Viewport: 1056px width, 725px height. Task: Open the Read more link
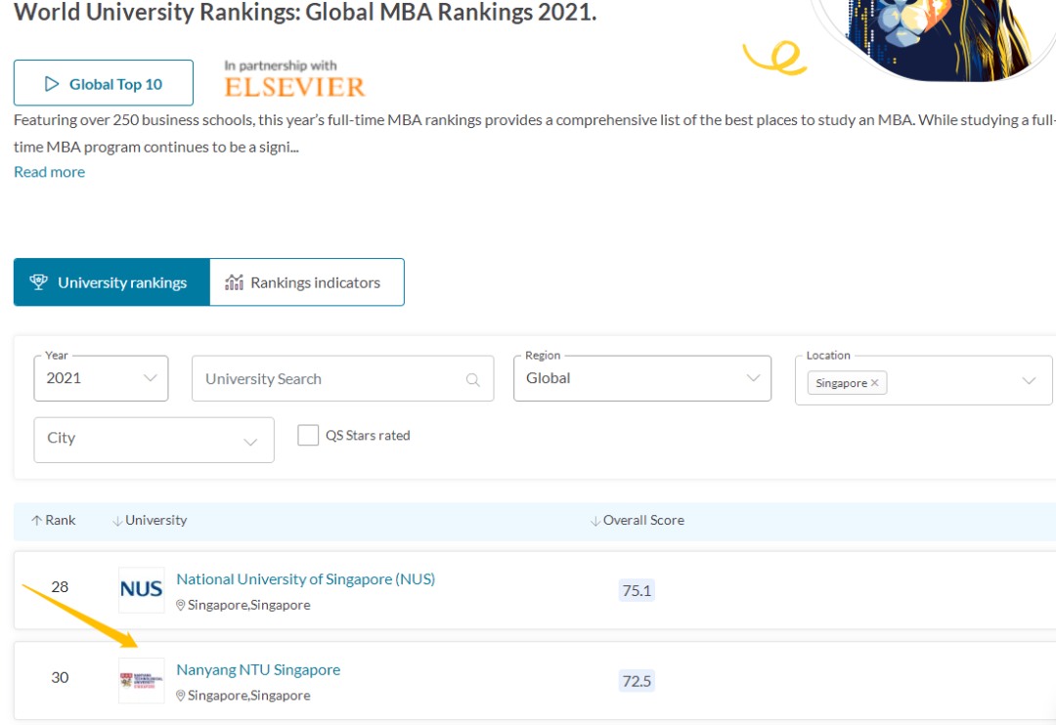tap(49, 172)
